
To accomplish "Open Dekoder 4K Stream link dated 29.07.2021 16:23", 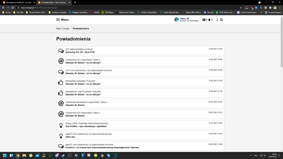I will 75,116.
